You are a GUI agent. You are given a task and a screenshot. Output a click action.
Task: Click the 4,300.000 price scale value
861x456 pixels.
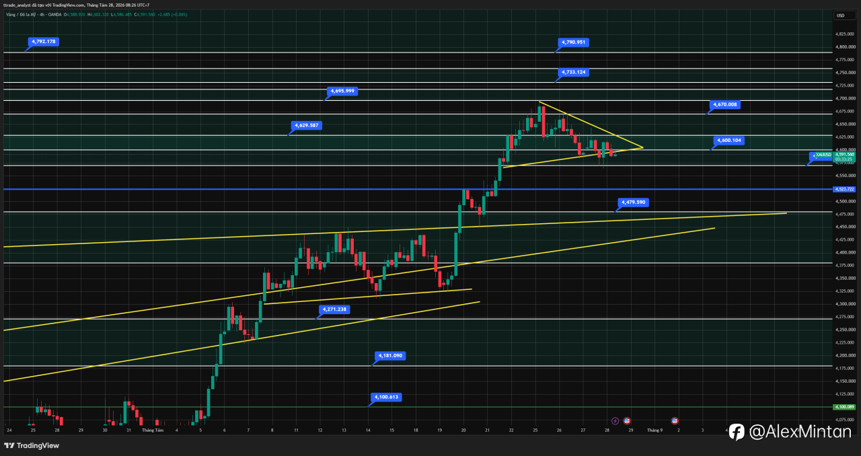[x=844, y=304]
